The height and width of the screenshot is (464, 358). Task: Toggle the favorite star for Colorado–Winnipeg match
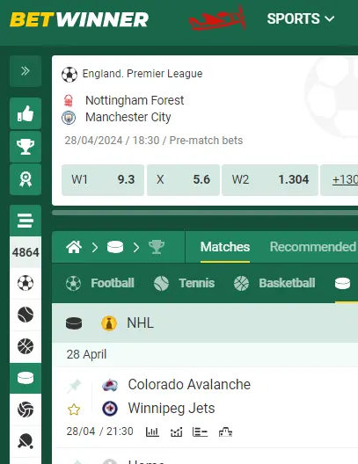tap(74, 410)
